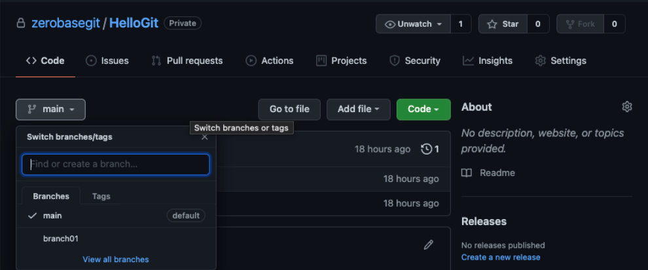Click the About settings gear icon
The image size is (648, 270).
627,107
